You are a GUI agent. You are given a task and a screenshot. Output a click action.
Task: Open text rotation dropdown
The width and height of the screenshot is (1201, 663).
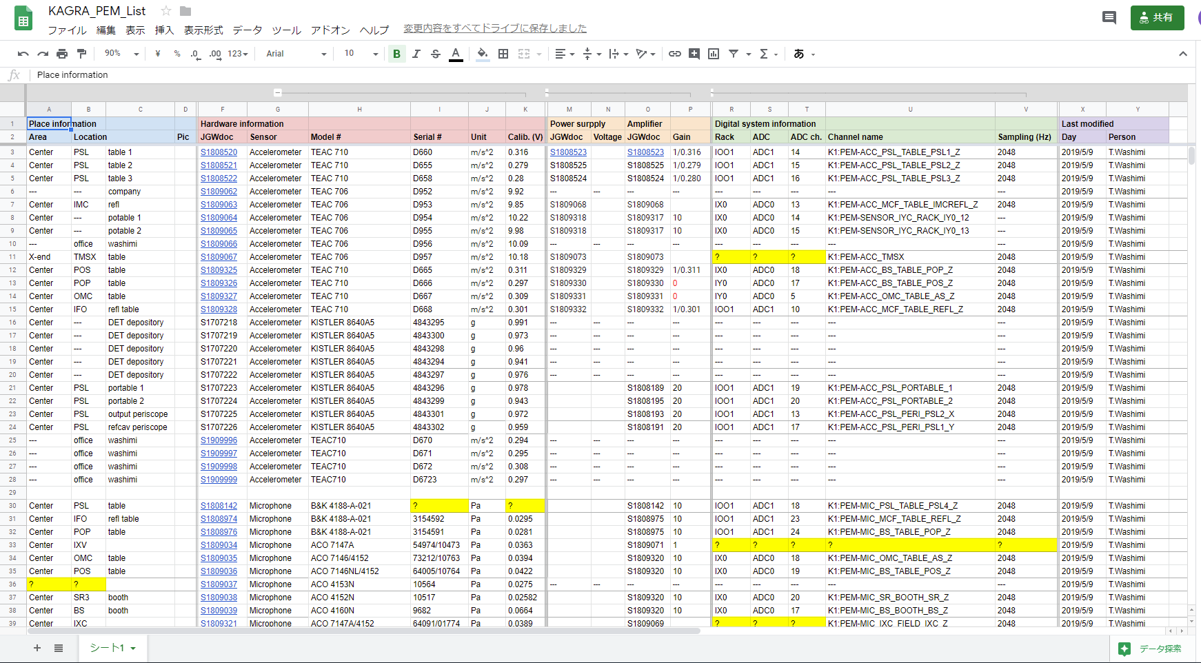coord(645,54)
